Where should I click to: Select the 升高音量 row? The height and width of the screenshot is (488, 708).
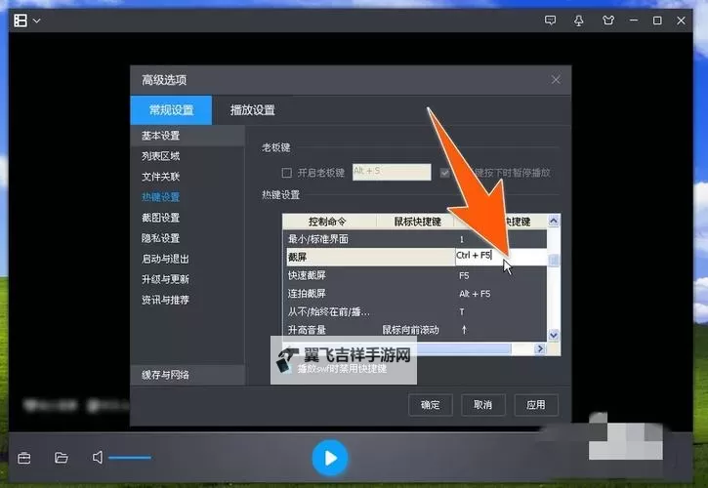(414, 330)
